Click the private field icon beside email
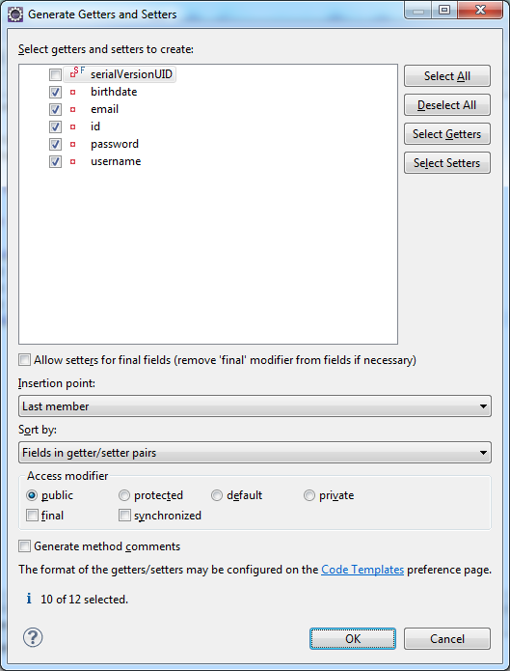The image size is (510, 671). (x=72, y=109)
